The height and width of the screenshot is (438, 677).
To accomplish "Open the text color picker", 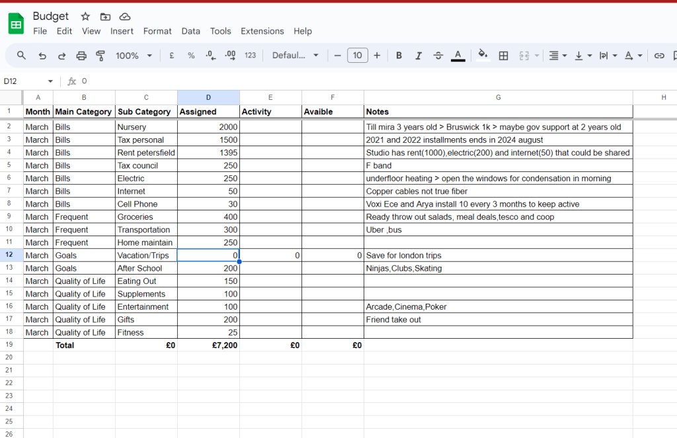I will coord(458,56).
